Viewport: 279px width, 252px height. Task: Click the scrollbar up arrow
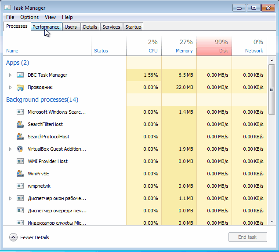[272, 60]
